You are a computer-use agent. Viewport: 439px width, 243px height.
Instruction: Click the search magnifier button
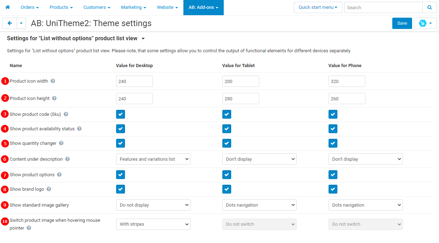[429, 7]
